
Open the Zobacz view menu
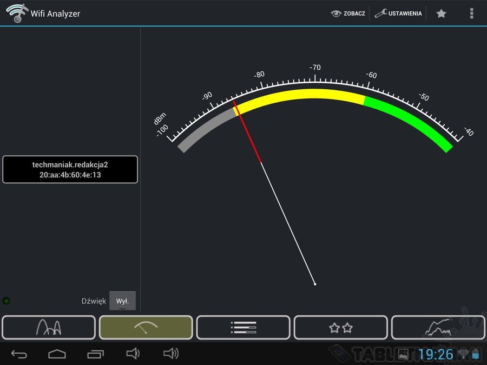[x=348, y=14]
